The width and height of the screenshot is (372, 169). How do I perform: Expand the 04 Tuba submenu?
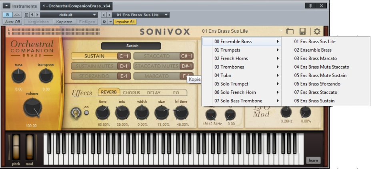pyautogui.click(x=241, y=76)
